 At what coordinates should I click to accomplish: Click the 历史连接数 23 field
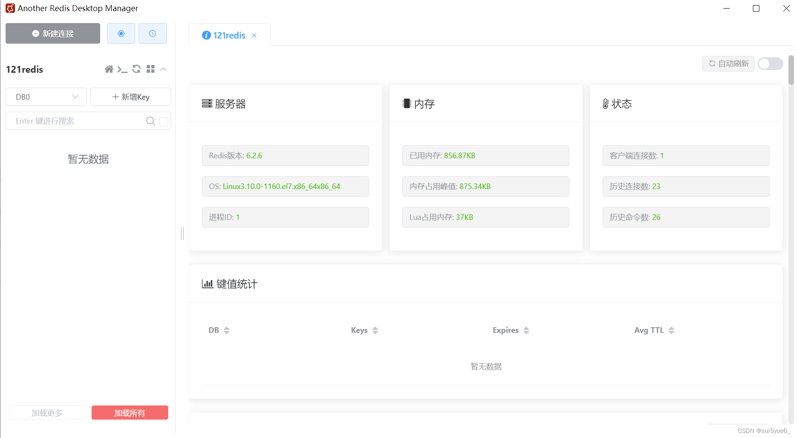[686, 186]
